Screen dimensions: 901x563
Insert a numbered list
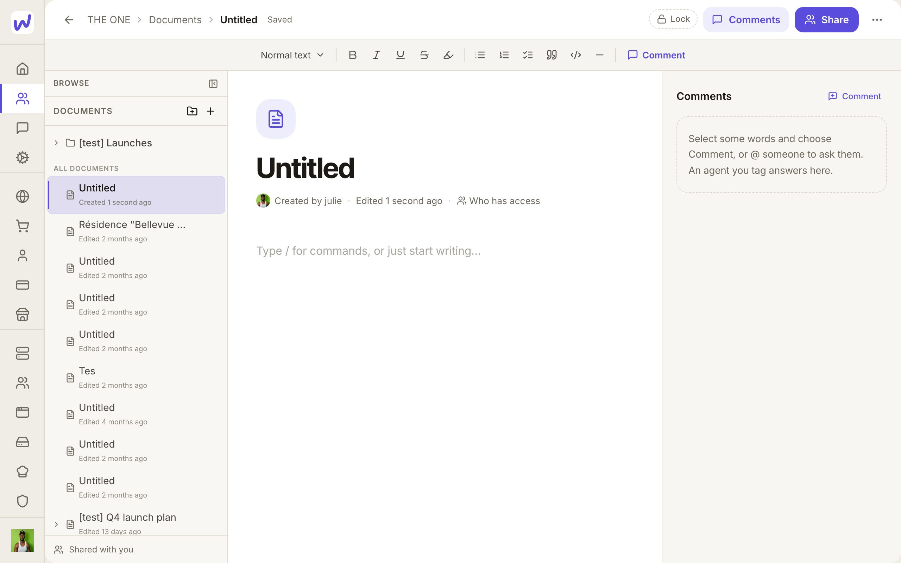[504, 55]
